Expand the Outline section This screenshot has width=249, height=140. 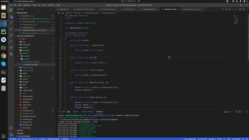(20, 131)
